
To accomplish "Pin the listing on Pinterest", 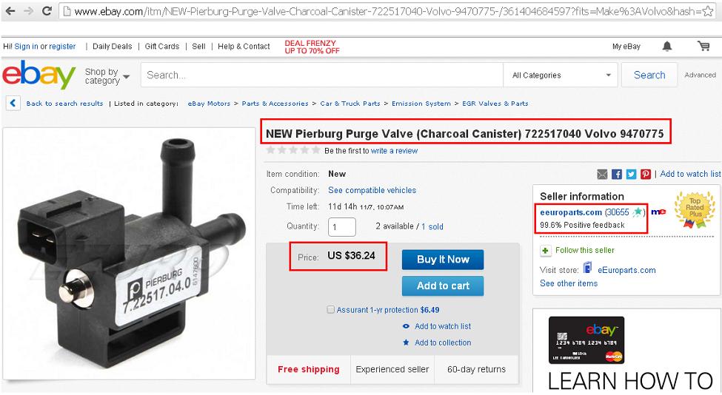I will point(646,174).
